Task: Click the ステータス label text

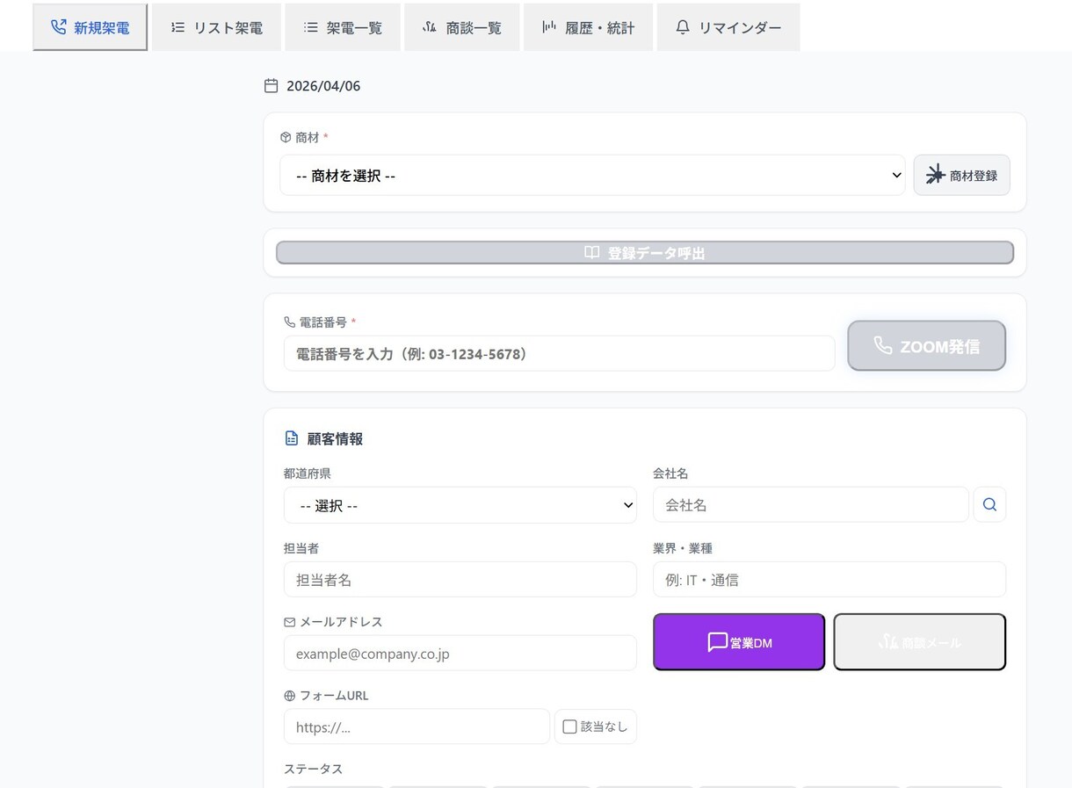Action: [x=313, y=769]
